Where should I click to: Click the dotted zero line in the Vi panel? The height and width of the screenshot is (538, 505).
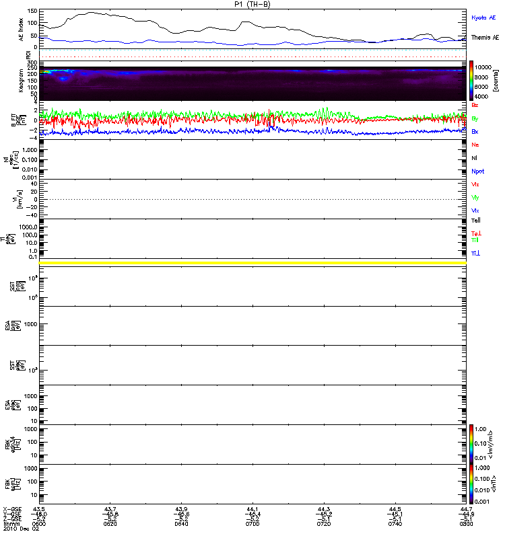coord(253,199)
